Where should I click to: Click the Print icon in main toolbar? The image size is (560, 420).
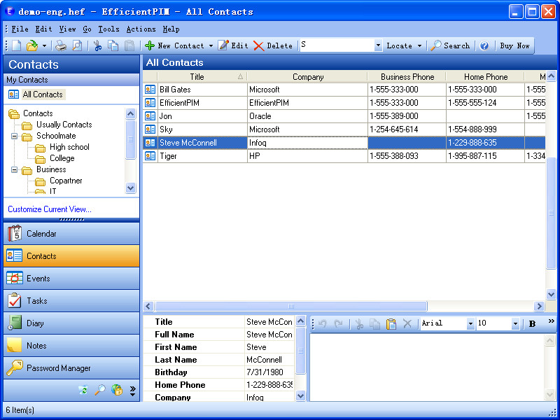pyautogui.click(x=61, y=45)
